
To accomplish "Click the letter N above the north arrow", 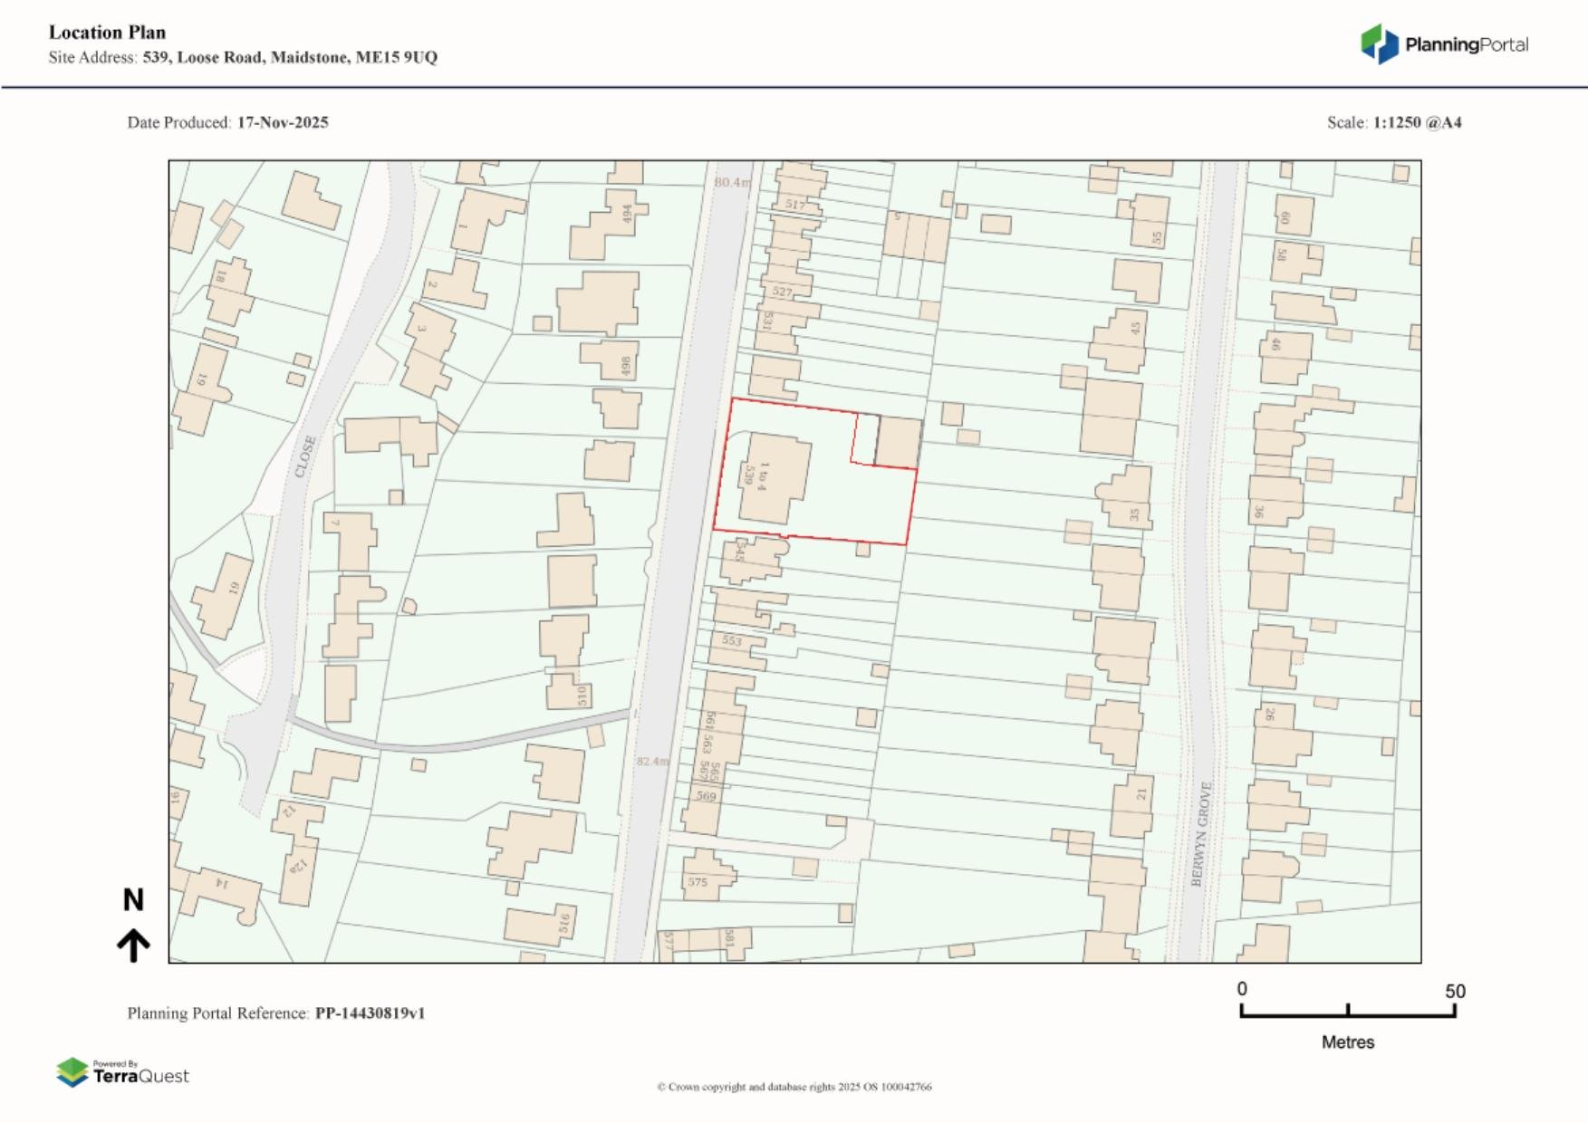I will point(133,900).
